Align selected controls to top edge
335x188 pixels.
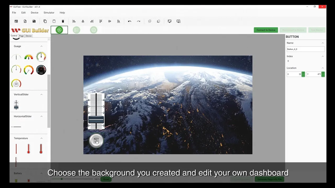(101, 21)
